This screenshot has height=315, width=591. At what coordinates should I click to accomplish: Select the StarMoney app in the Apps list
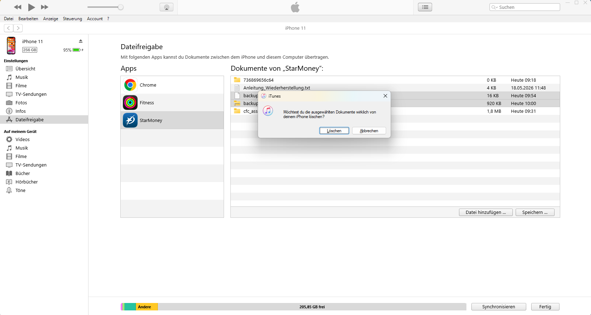(x=172, y=120)
